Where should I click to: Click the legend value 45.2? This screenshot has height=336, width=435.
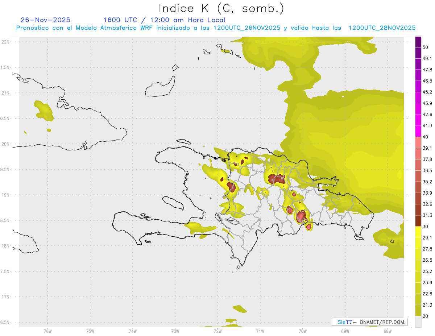(x=427, y=92)
